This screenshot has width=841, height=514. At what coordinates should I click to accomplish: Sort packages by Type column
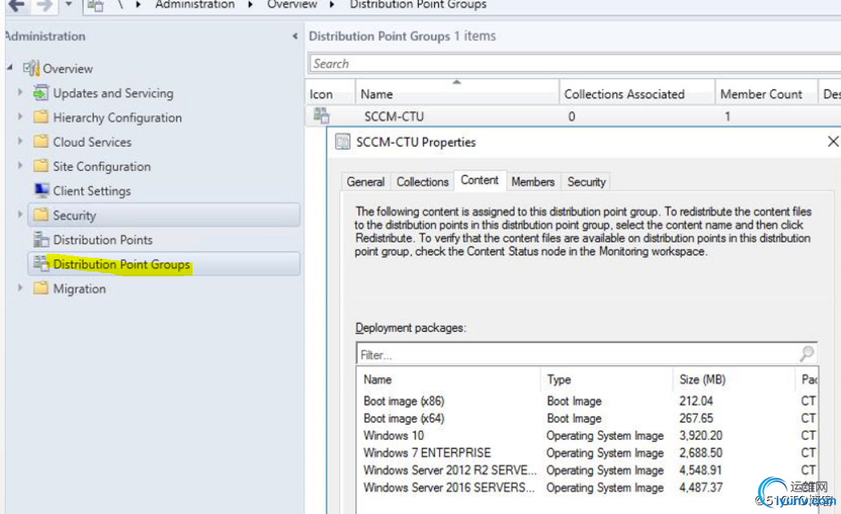coord(607,379)
